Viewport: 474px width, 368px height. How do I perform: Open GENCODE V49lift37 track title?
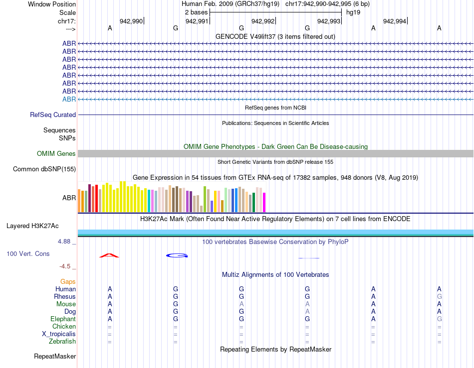tap(275, 36)
